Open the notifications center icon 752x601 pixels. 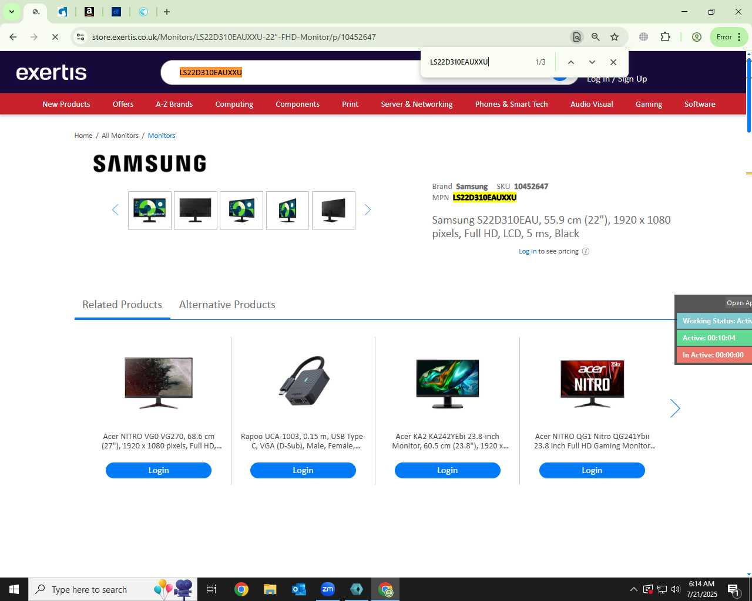733,589
